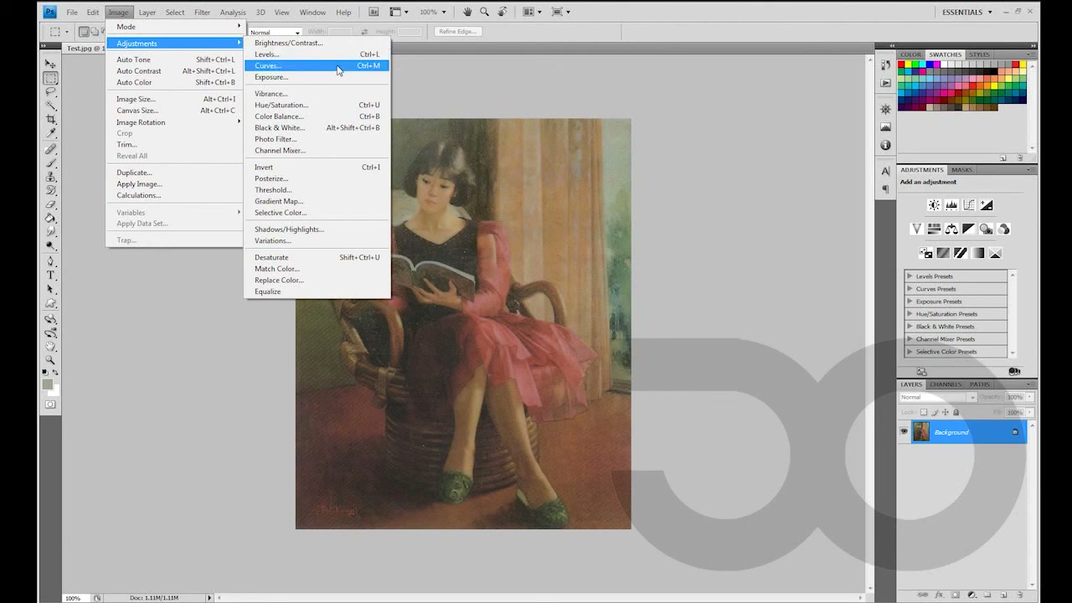Click the foreground color swatch

tap(48, 384)
